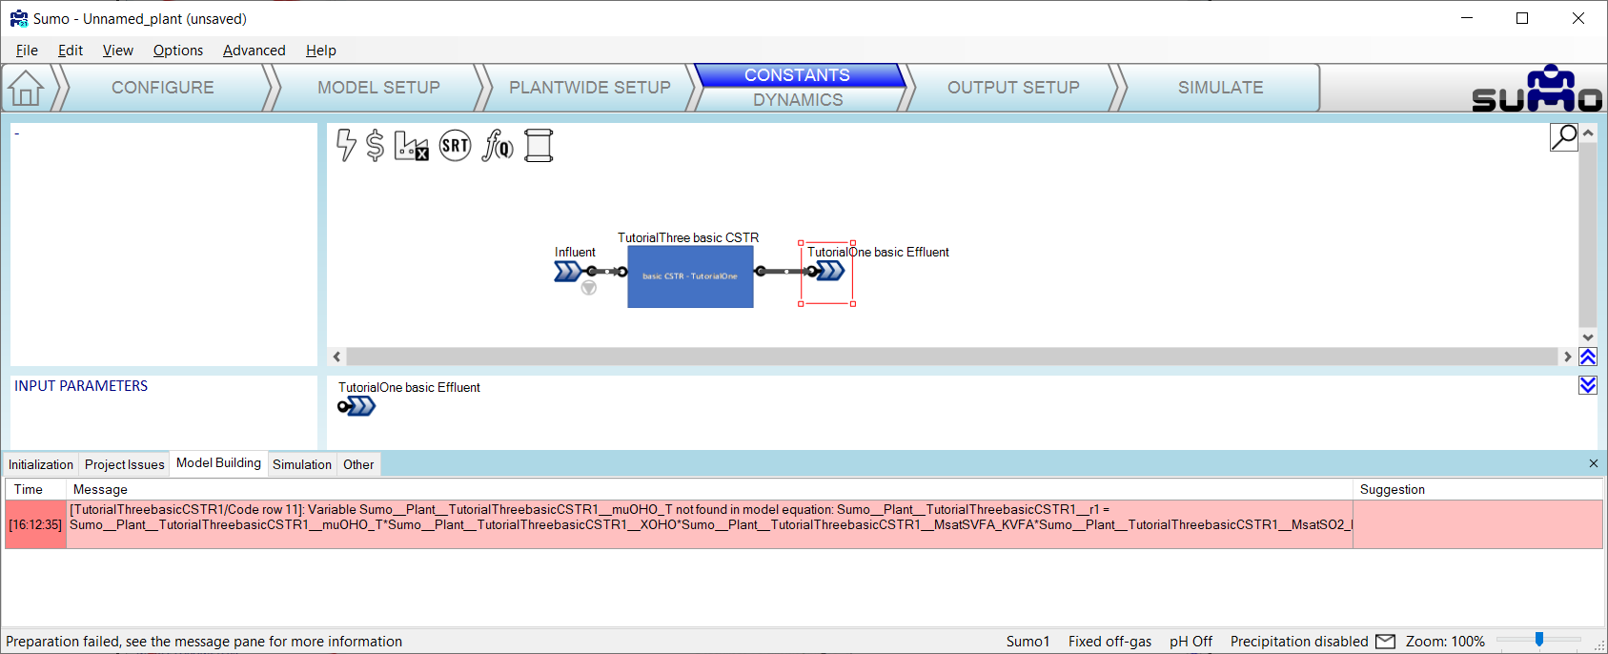Open the OUTPUT SETUP step

coord(1012,88)
